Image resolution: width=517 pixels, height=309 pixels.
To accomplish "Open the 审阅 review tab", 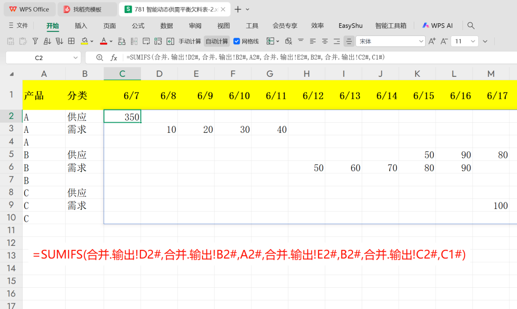I will pos(195,26).
